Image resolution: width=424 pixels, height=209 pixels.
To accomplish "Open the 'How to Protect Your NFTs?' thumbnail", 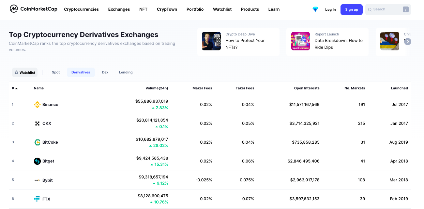I will (x=211, y=41).
